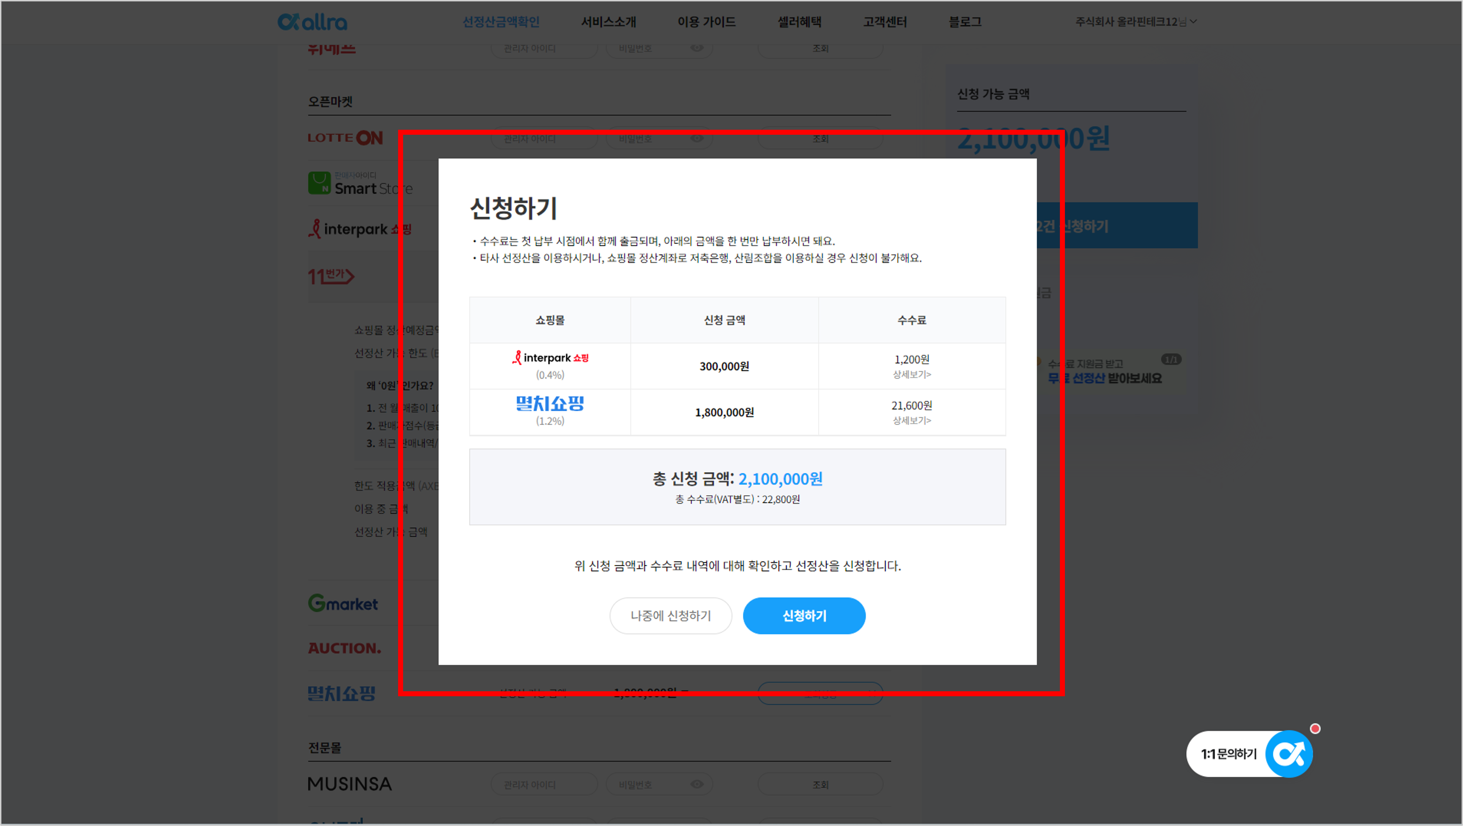This screenshot has width=1463, height=826.
Task: Click the allra logo in header
Action: [312, 22]
